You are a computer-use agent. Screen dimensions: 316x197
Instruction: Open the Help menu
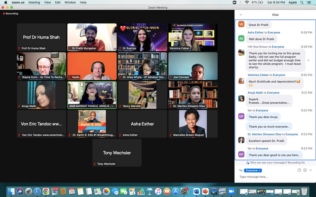coord(83,2)
